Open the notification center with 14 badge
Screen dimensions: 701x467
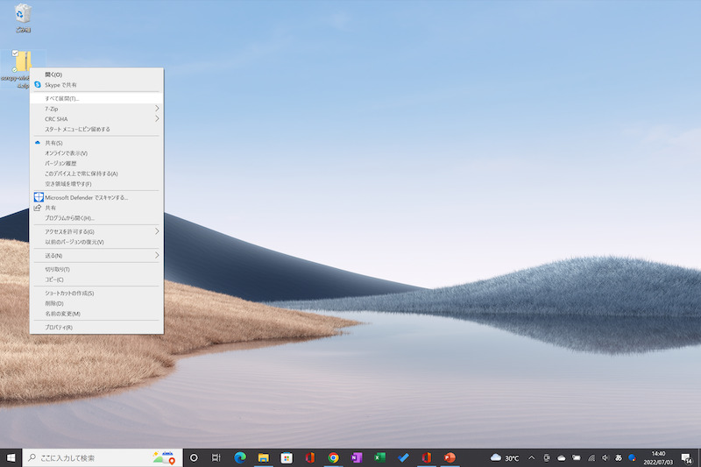point(686,457)
